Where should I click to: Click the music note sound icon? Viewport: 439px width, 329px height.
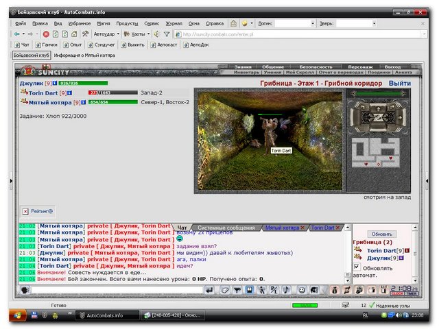tap(286, 290)
